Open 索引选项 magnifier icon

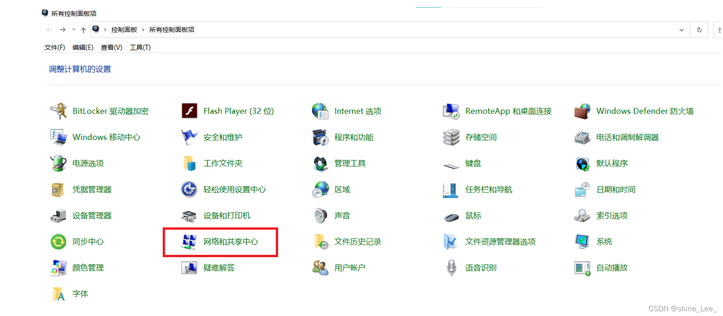[x=582, y=216]
